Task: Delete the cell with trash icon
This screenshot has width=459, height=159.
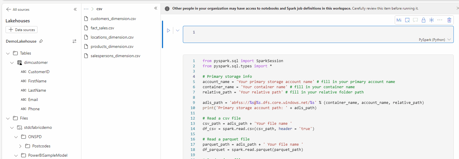Action: [449, 20]
